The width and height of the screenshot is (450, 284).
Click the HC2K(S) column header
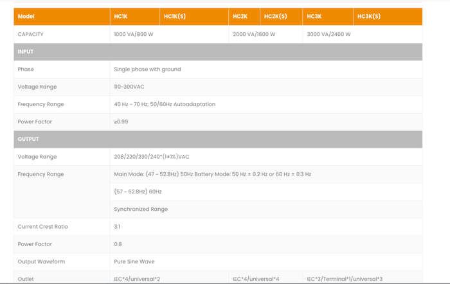[x=282, y=16]
